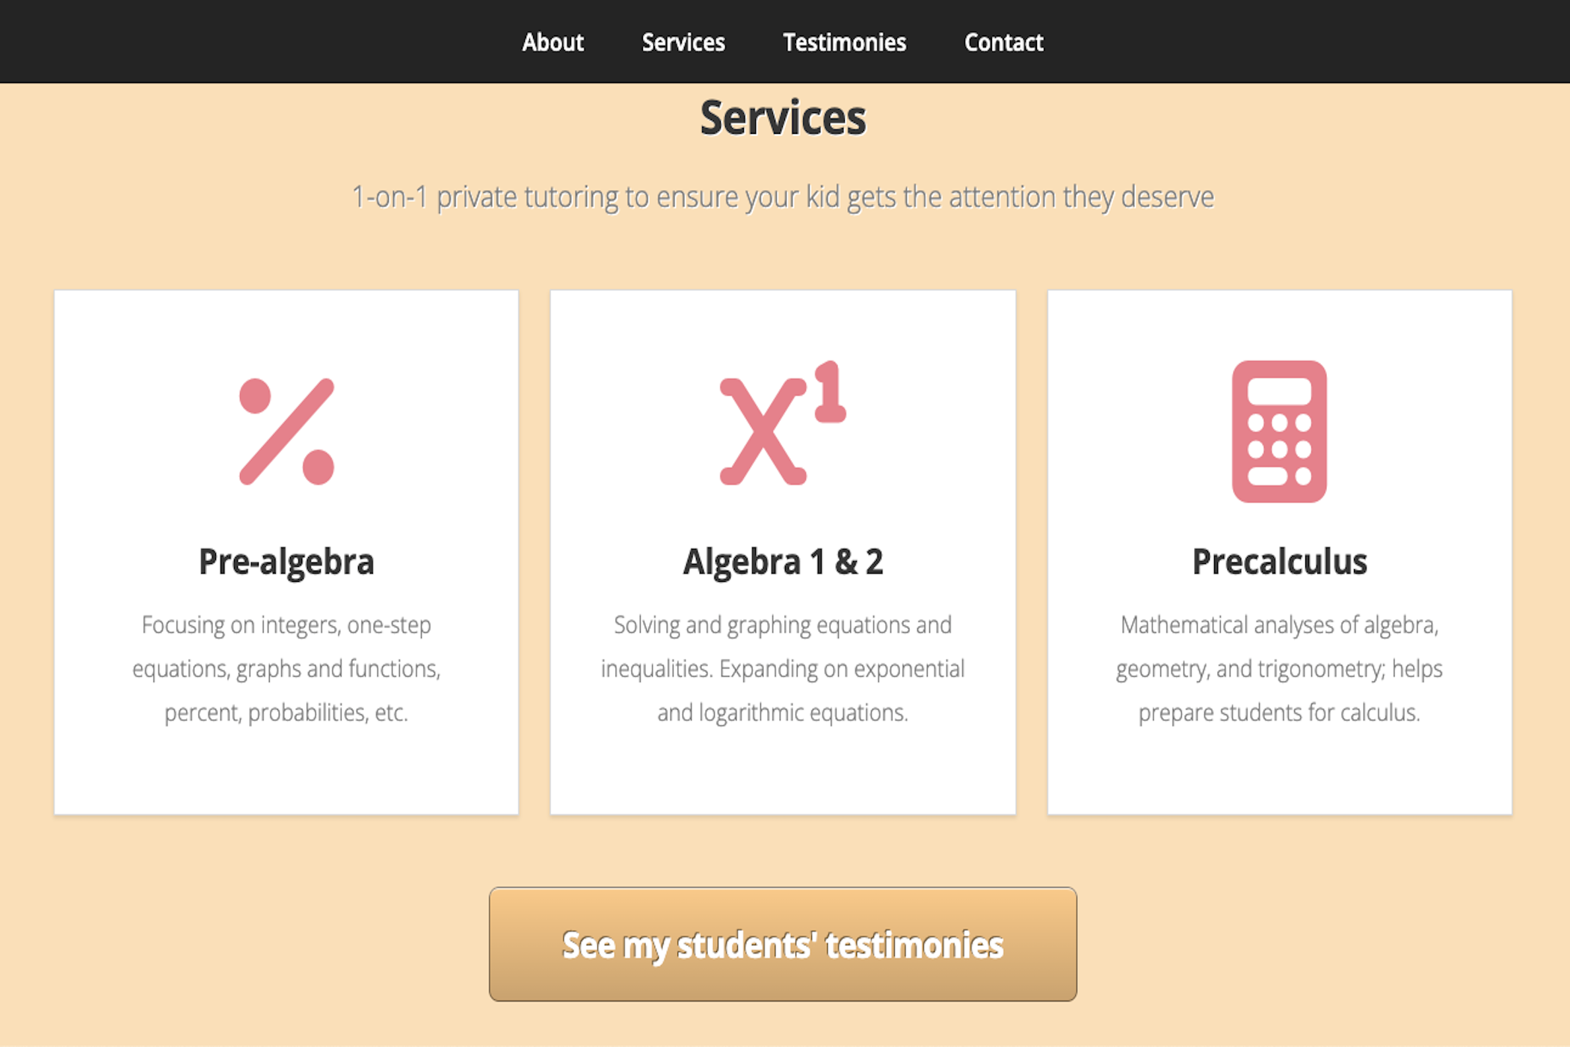Click the Algebra description about solving equations
Image resolution: width=1570 pixels, height=1047 pixels.
pyautogui.click(x=783, y=625)
